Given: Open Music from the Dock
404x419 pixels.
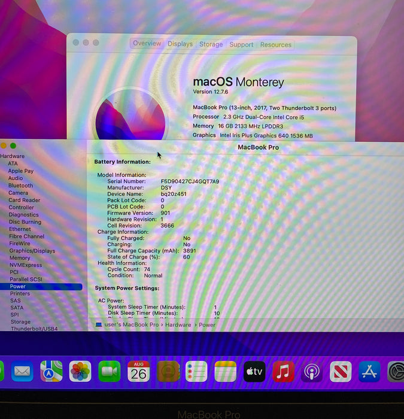Looking at the screenshot, I should [x=283, y=372].
